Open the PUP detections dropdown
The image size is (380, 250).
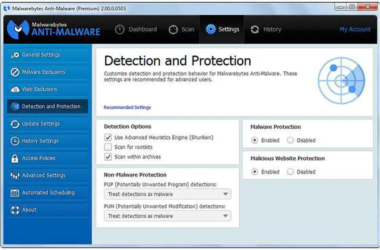click(x=167, y=194)
